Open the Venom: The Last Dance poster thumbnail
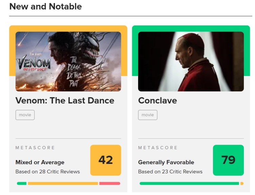The image size is (255, 195). coord(68,61)
